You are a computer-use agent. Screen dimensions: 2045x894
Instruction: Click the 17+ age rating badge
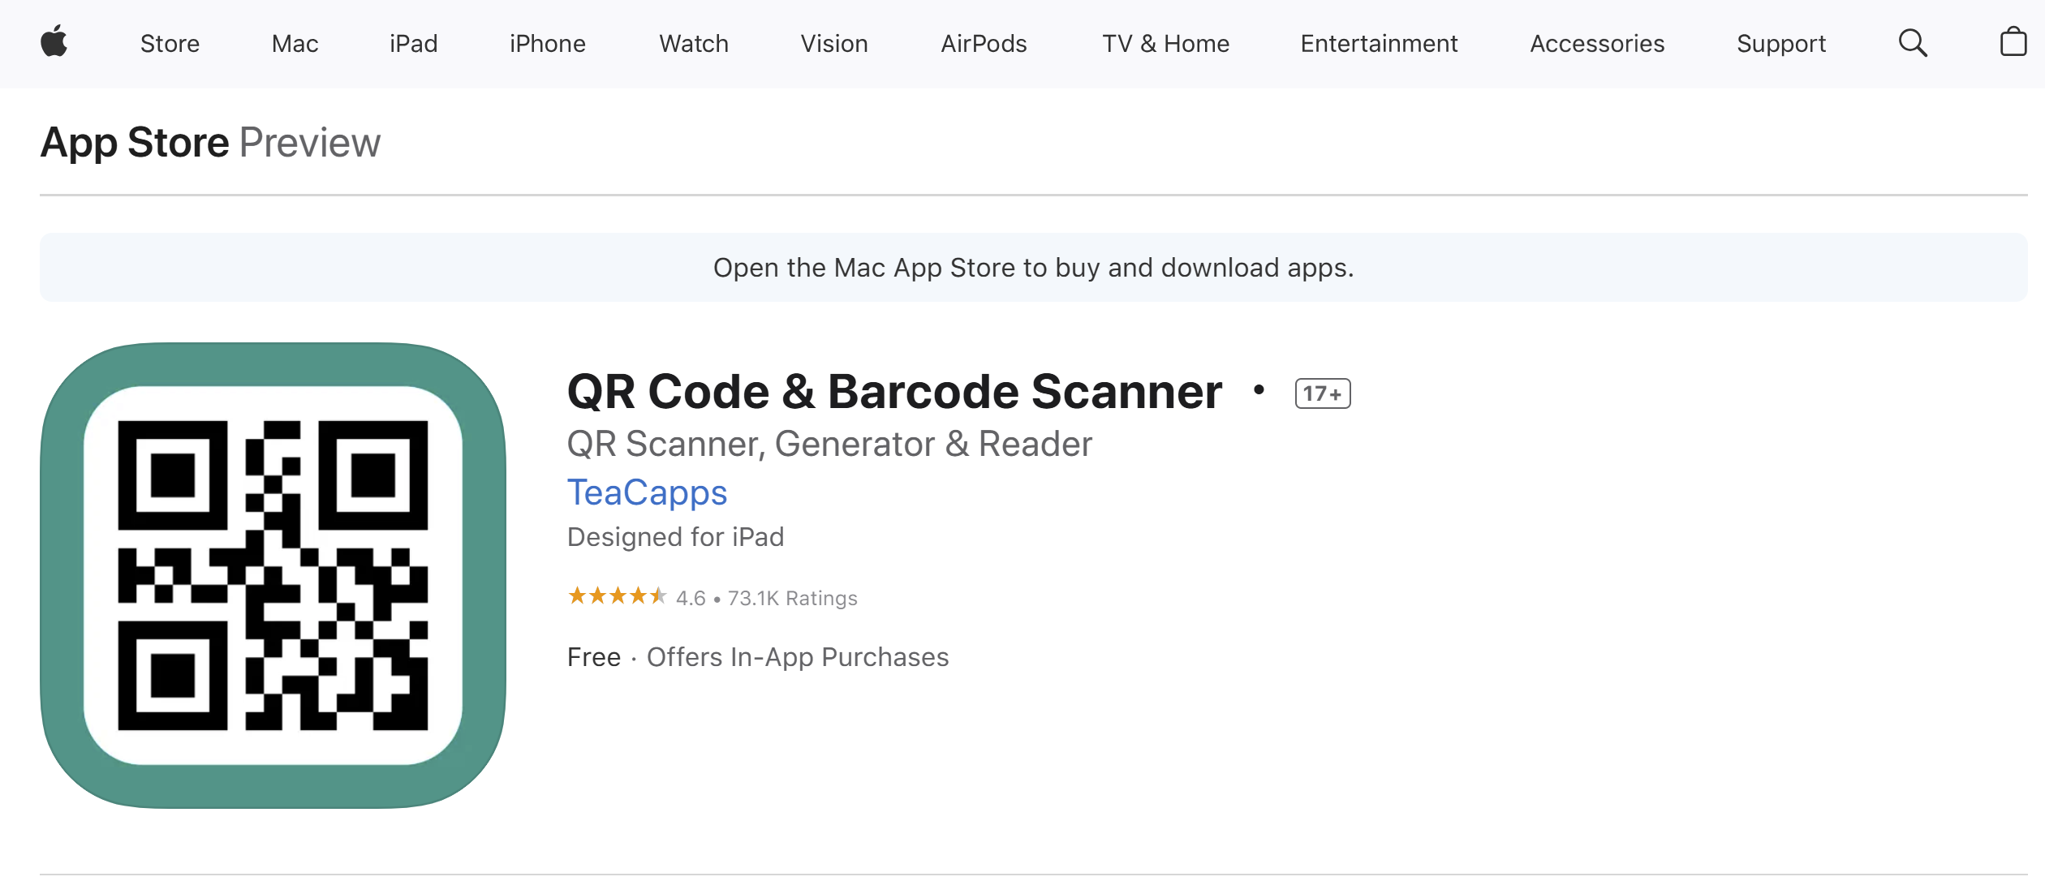point(1323,393)
